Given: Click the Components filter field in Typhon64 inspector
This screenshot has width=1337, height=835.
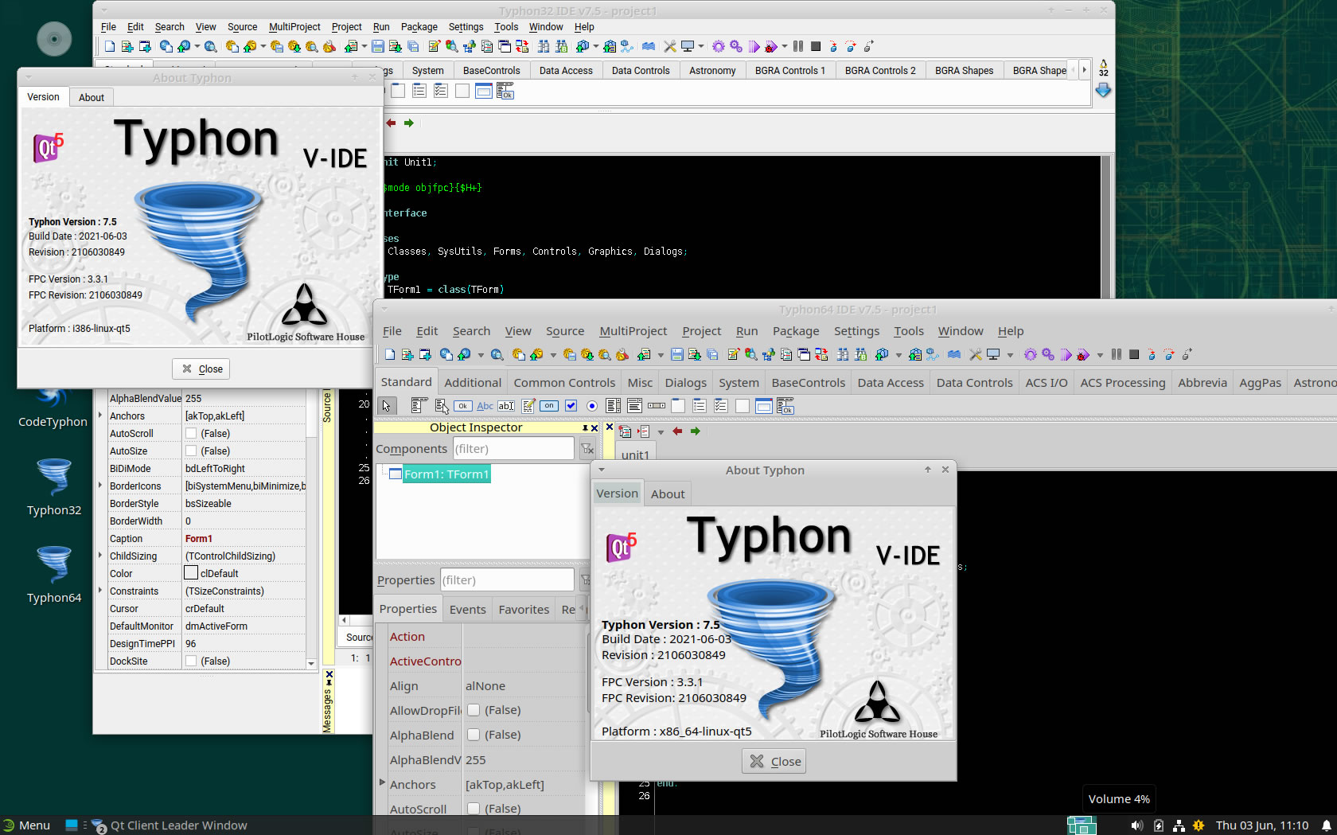Looking at the screenshot, I should point(513,449).
